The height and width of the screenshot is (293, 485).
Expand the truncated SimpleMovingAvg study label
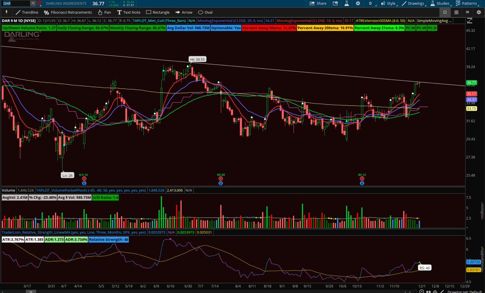pos(434,21)
